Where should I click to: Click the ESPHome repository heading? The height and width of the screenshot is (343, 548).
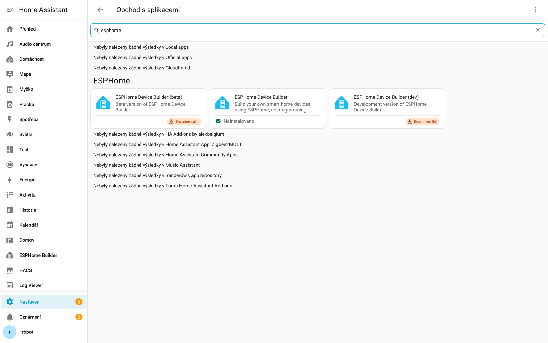click(112, 81)
